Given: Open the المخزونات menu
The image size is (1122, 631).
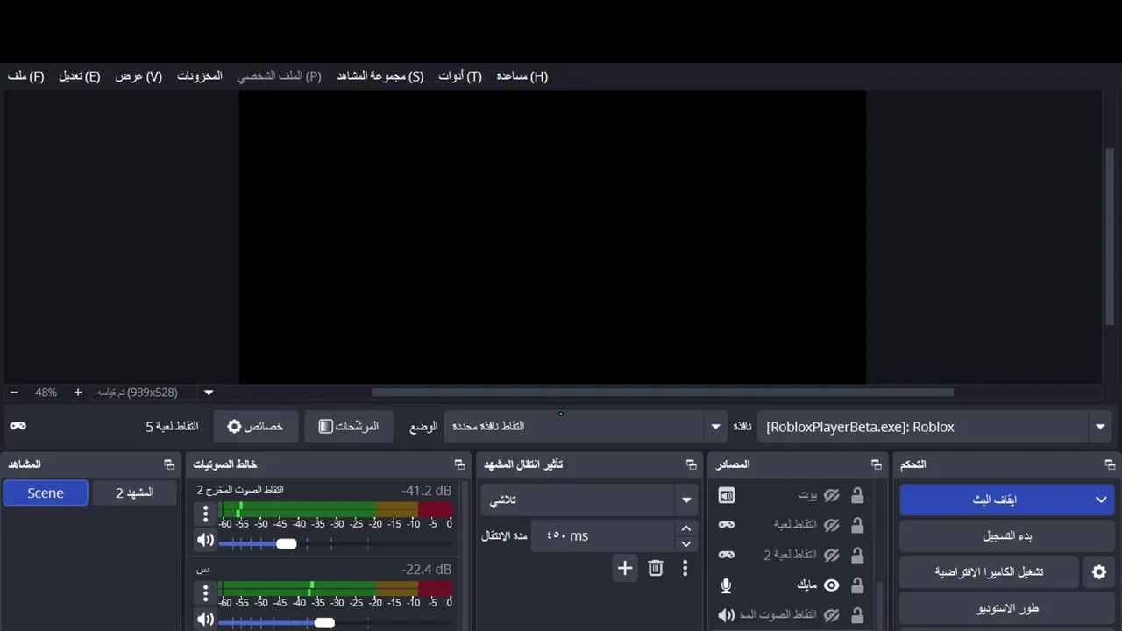Looking at the screenshot, I should [200, 76].
